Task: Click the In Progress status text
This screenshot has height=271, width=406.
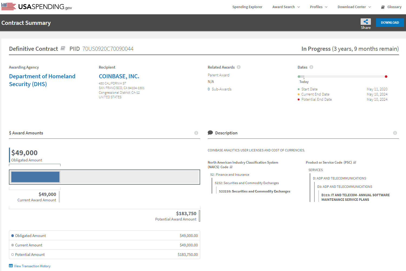Action: click(x=316, y=49)
